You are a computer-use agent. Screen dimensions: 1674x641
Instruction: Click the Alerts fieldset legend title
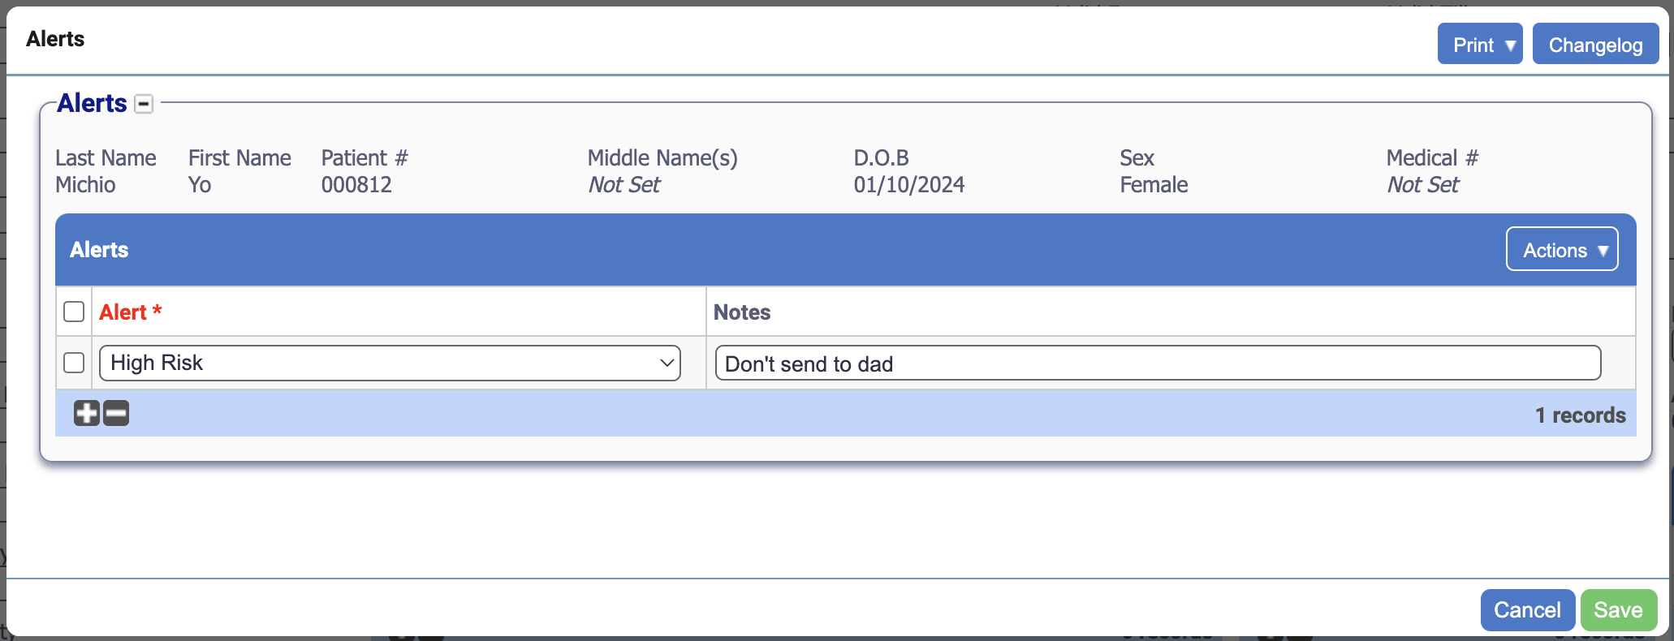(92, 103)
